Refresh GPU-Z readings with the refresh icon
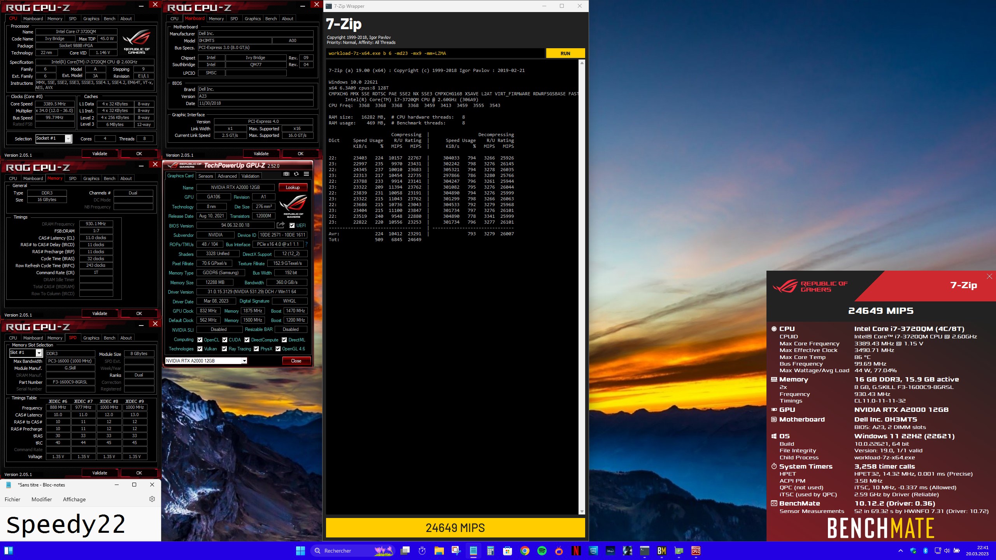Screen dimensions: 996x560 tap(296, 174)
